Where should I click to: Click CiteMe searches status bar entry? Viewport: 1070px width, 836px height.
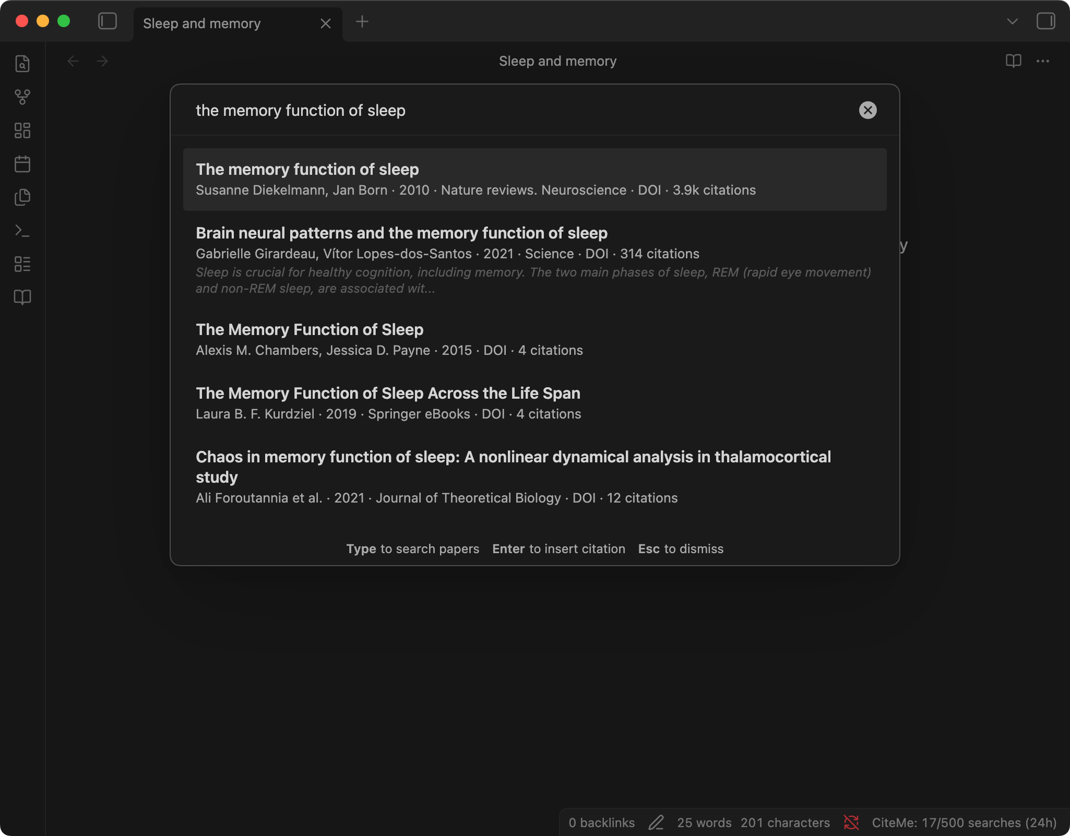point(964,823)
